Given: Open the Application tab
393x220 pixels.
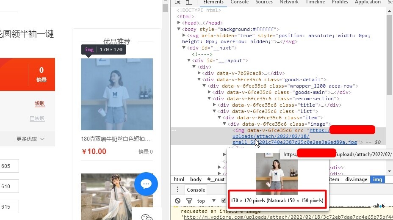Looking at the screenshot, I should pyautogui.click(x=368, y=2).
